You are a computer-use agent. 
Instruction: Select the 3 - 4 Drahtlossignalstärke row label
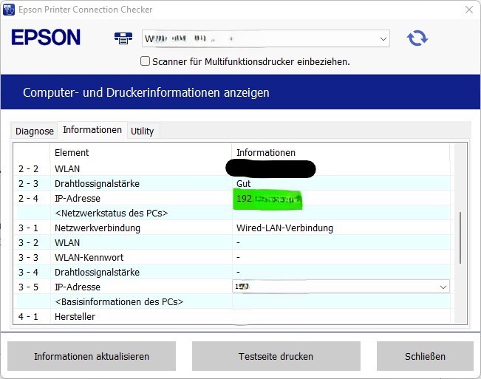tap(97, 272)
